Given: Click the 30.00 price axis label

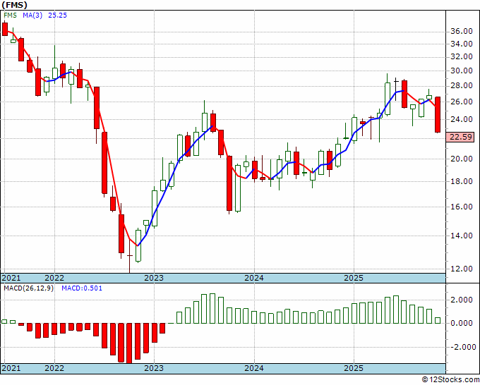Looking at the screenshot, I should [462, 71].
